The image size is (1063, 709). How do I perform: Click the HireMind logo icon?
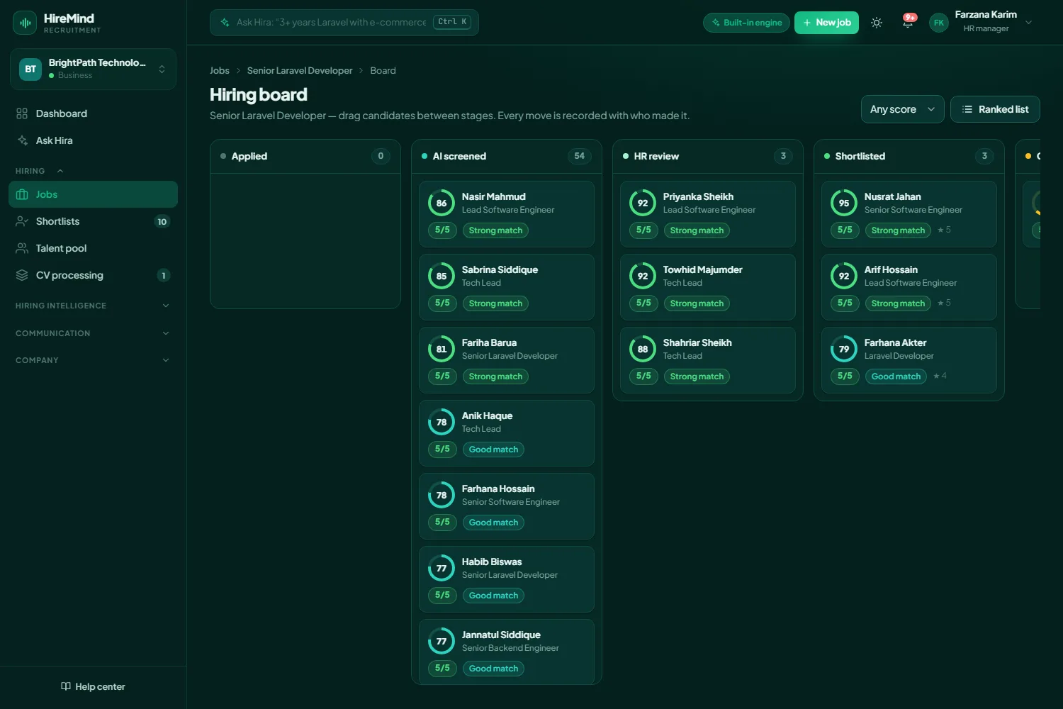click(25, 23)
